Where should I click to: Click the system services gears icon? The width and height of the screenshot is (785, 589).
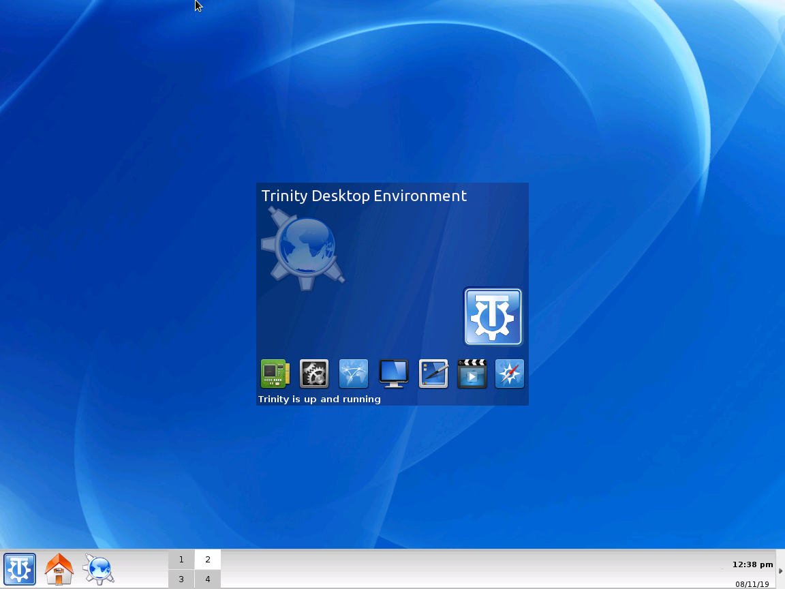tap(314, 374)
